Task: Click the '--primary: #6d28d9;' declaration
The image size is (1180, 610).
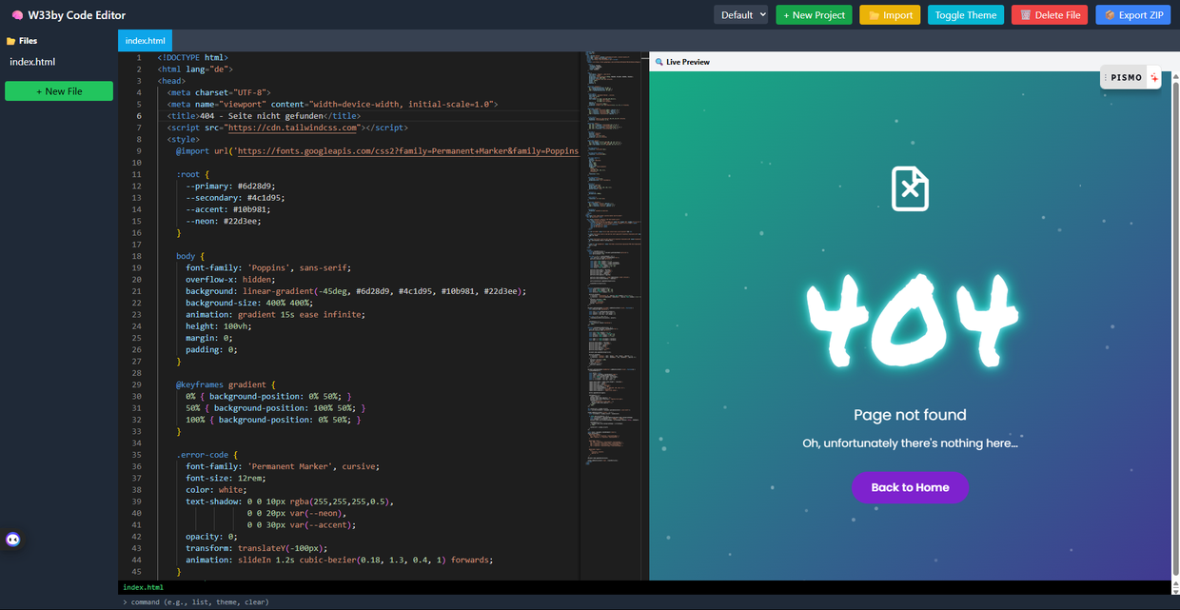Action: pos(230,186)
